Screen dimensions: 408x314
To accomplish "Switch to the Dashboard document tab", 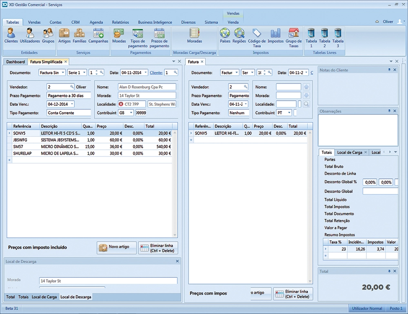I will point(15,62).
